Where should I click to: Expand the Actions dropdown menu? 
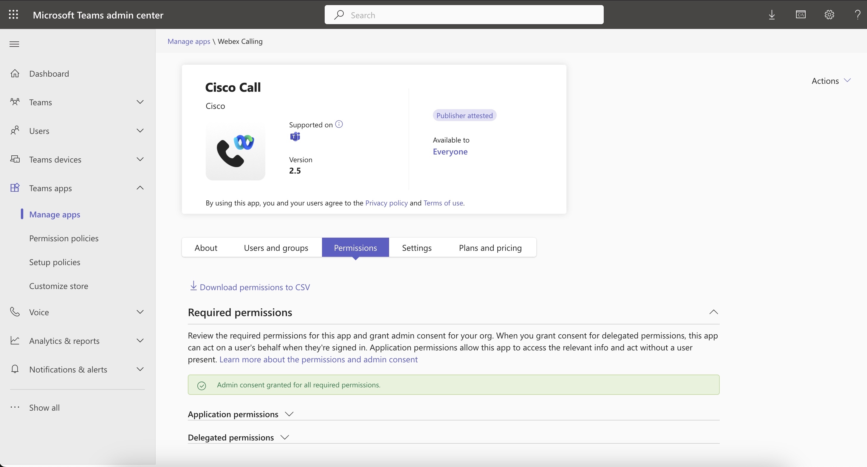click(831, 81)
